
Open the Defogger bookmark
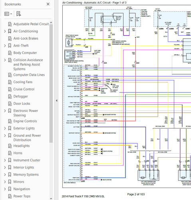[21, 96]
